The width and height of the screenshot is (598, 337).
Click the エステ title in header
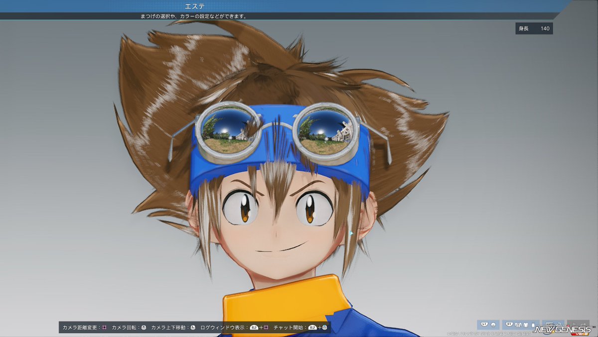[194, 6]
